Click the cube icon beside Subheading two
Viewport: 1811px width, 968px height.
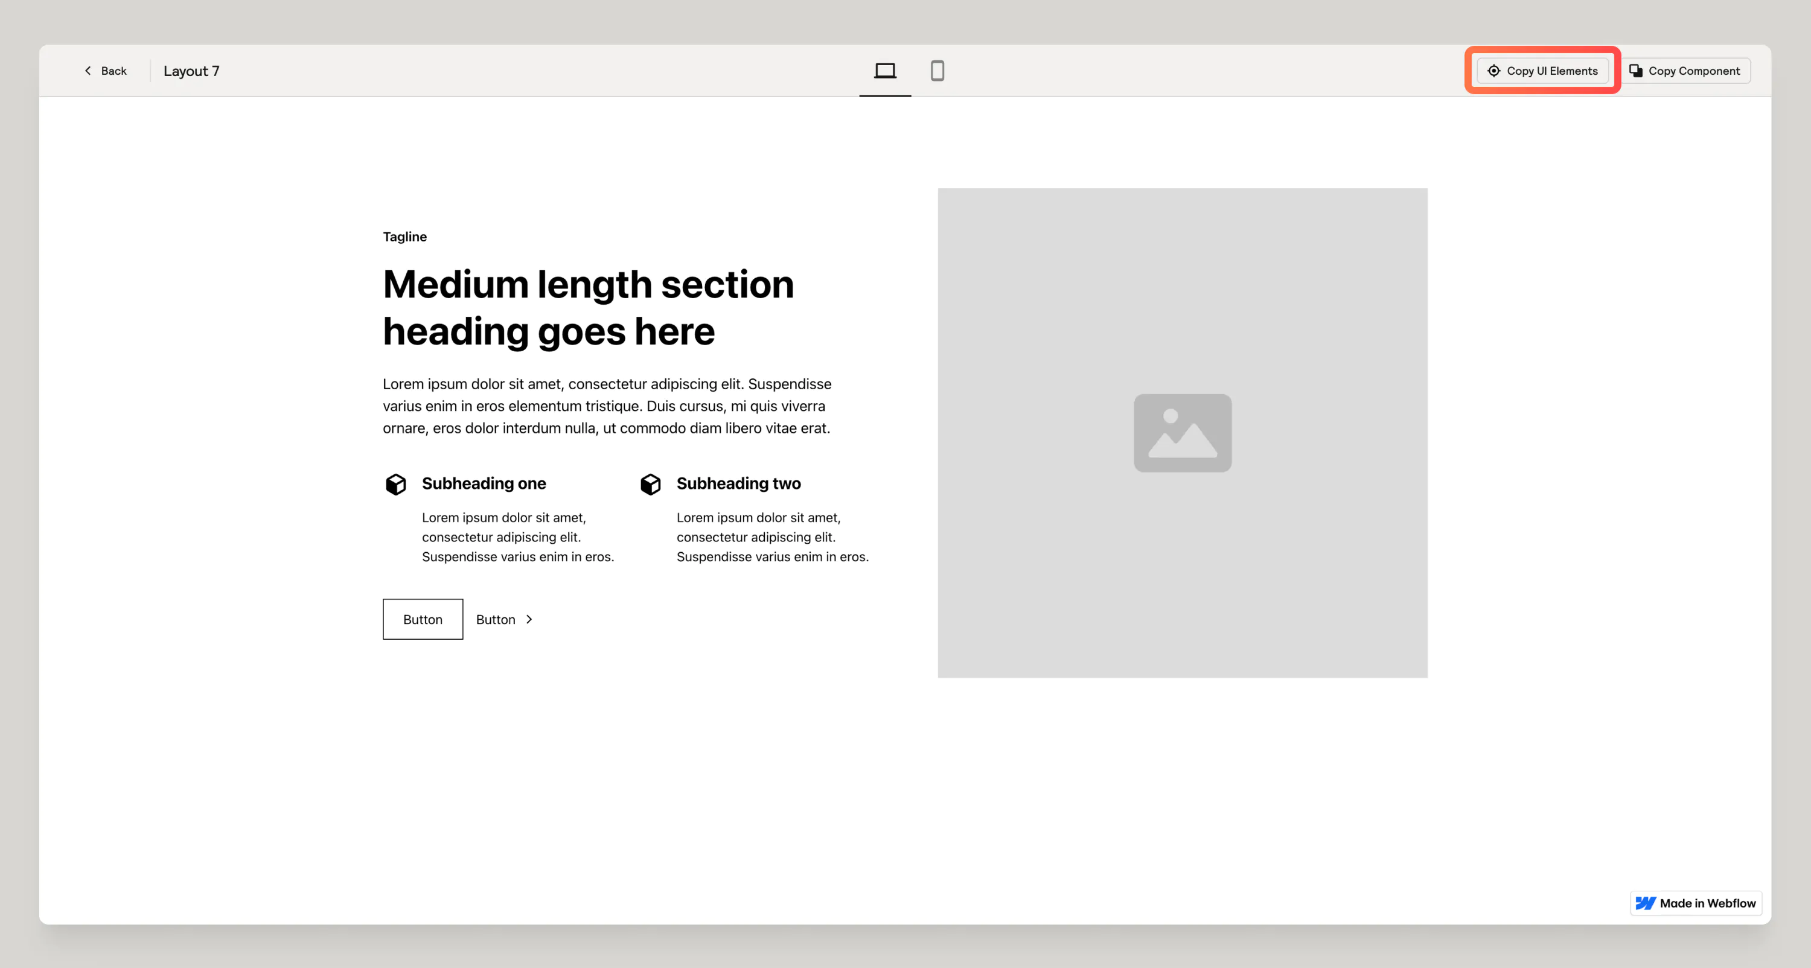(650, 485)
